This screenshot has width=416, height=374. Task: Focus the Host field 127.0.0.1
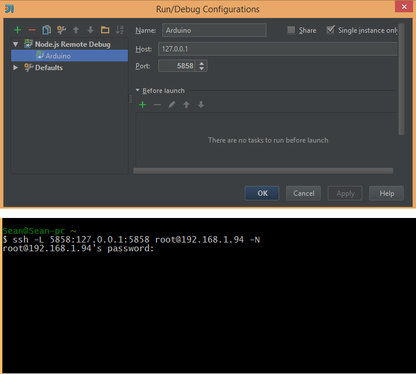[x=278, y=49]
